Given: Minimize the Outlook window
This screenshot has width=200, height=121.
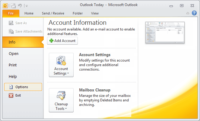Looking at the screenshot, I should coord(171,6).
